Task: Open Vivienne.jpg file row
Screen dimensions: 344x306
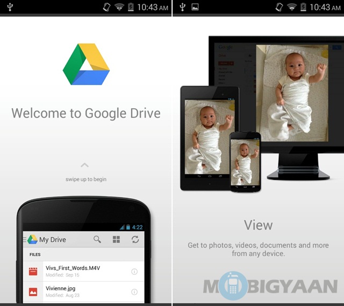Action: [84, 291]
